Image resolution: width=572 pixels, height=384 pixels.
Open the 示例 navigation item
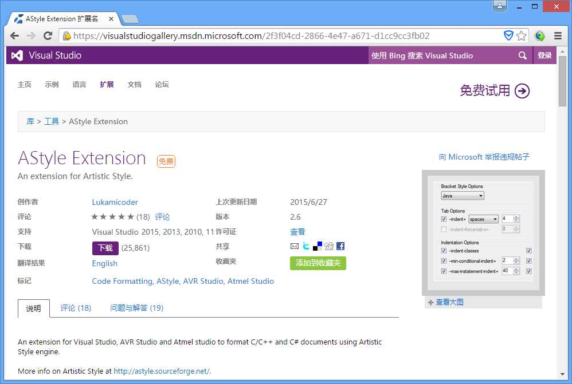click(x=52, y=85)
